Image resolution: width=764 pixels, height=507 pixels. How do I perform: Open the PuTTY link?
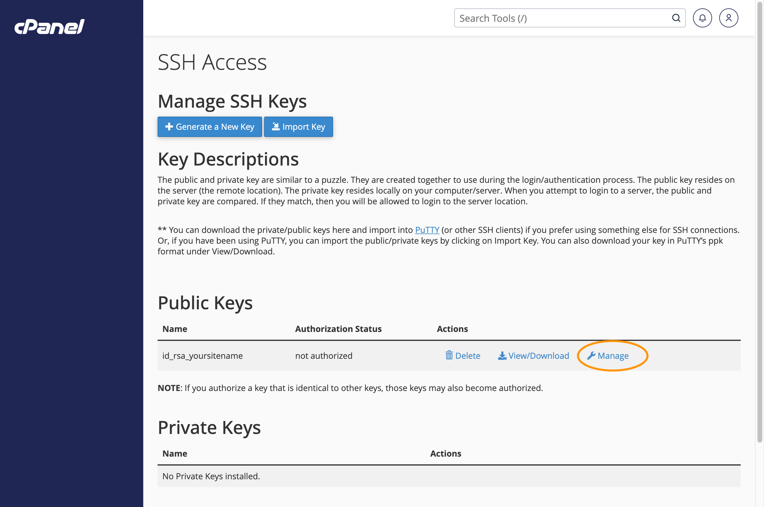pos(427,230)
